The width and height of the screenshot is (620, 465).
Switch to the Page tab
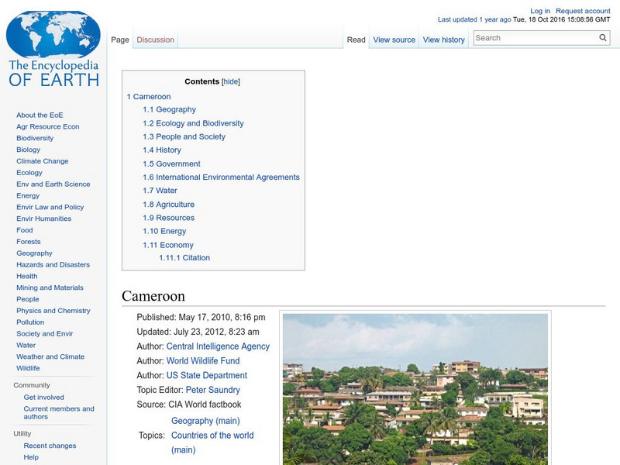point(120,38)
